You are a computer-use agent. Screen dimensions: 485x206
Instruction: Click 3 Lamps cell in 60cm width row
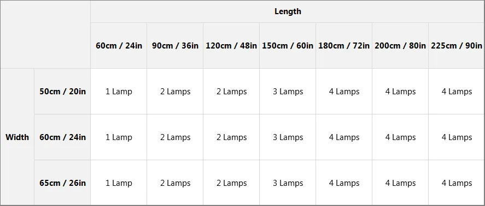[288, 137]
